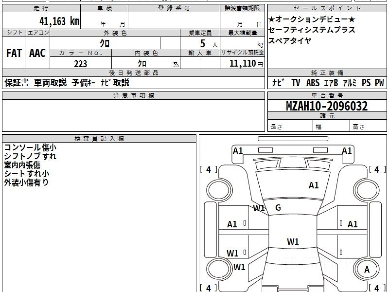Click the W1 mark on the roof
The width and height of the screenshot is (389, 292).
tap(293, 242)
